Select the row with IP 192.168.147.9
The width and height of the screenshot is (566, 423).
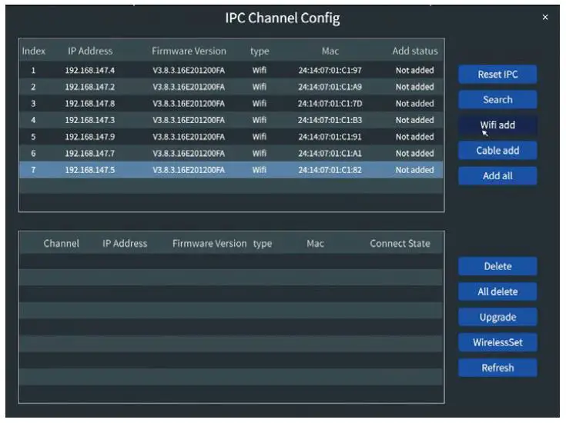point(231,137)
